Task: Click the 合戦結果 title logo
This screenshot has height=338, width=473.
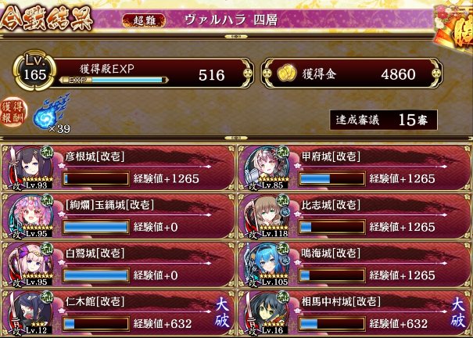Action: coord(46,19)
